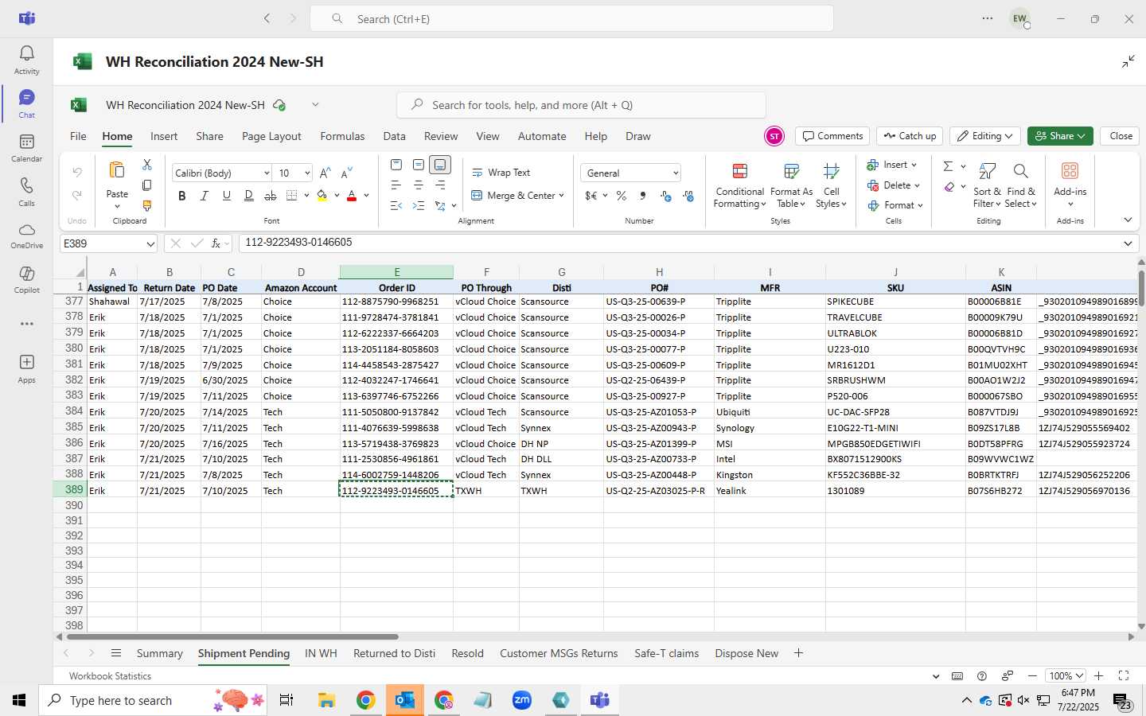Click the green Share button
This screenshot has height=716, width=1146.
point(1060,136)
